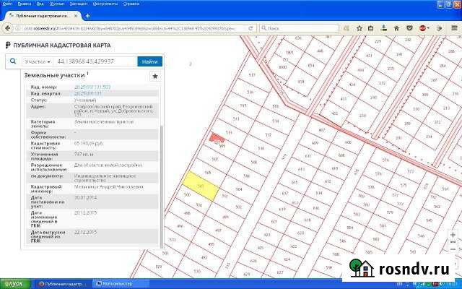The height and width of the screenshot is (289, 462).
Task: Click the coordinates search input field
Action: (x=97, y=62)
